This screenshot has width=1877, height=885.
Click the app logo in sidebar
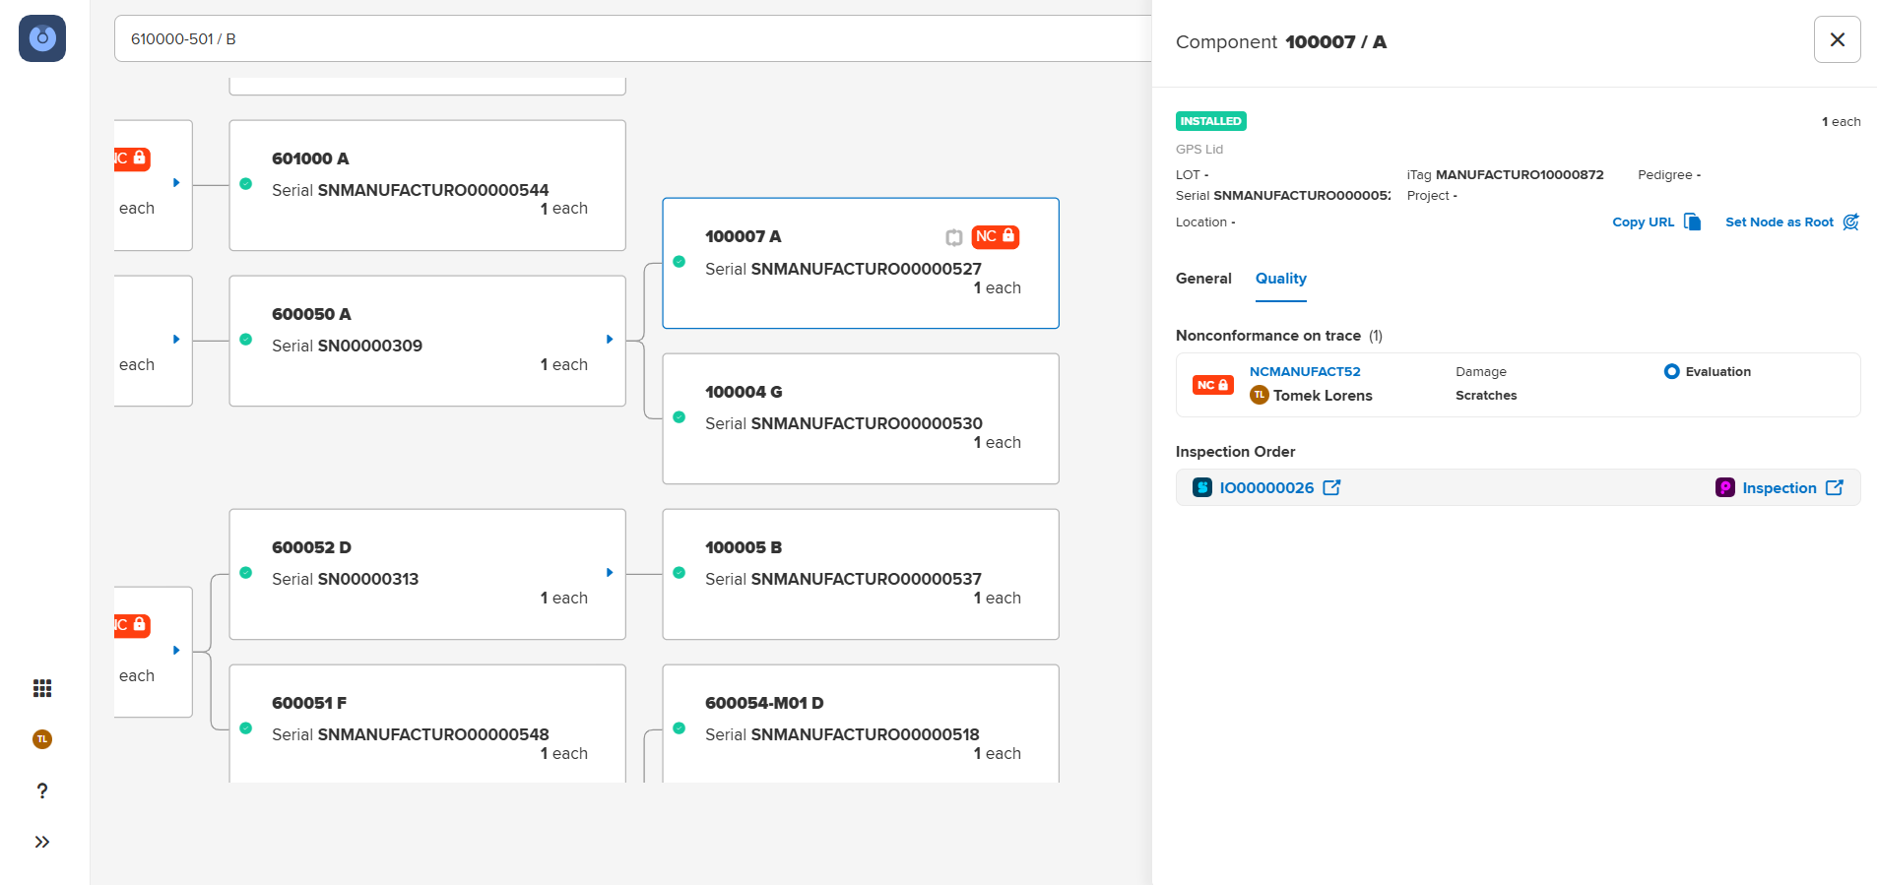coord(42,38)
